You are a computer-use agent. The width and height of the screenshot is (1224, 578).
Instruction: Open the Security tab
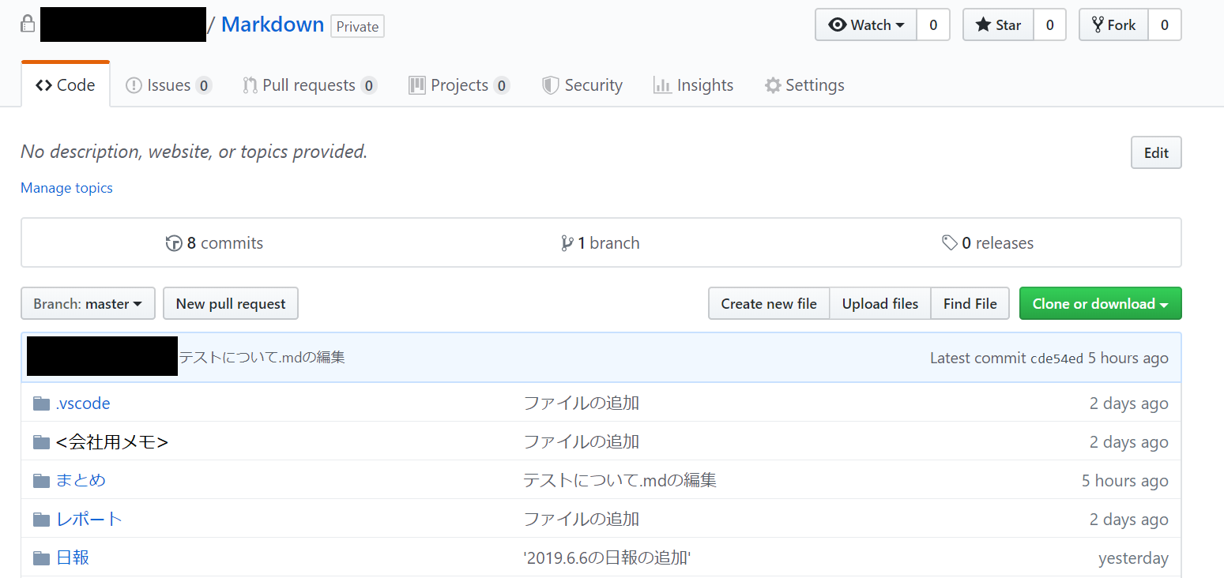582,85
